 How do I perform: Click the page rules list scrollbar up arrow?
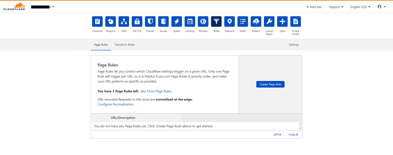300,124
